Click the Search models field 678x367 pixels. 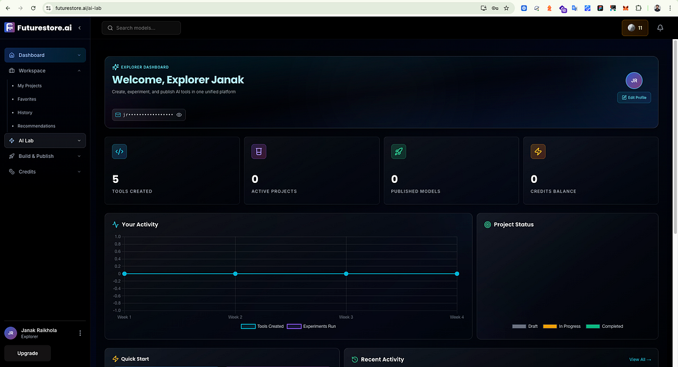[141, 28]
